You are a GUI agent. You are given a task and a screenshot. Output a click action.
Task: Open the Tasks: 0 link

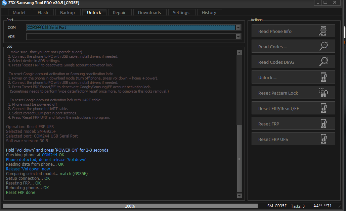click(x=298, y=206)
